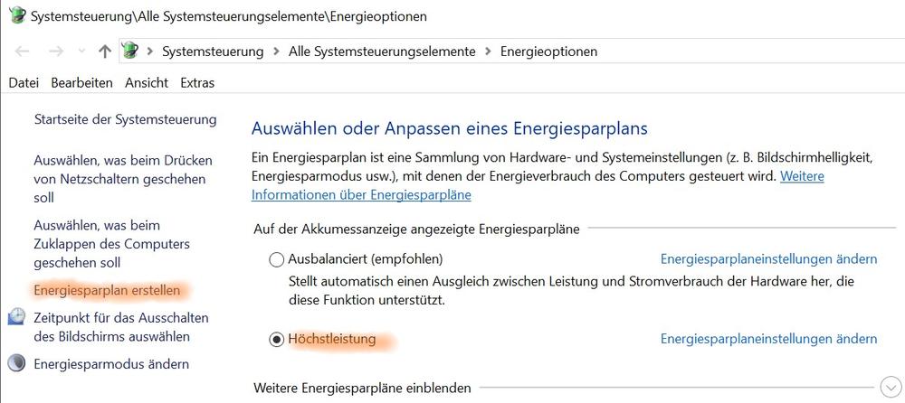Image resolution: width=905 pixels, height=403 pixels.
Task: Click the window title bar power icon
Action: [x=17, y=16]
